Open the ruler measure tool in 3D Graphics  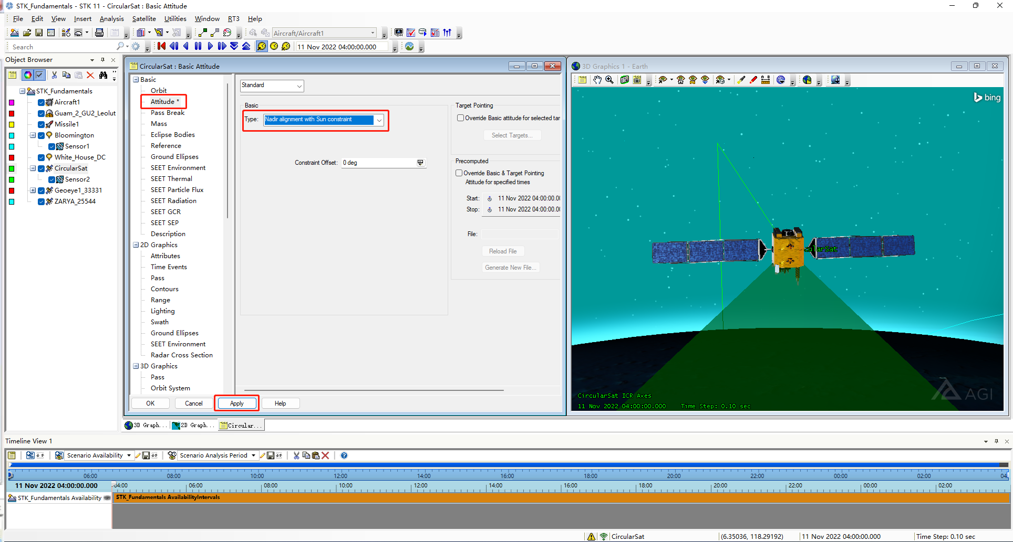tap(766, 80)
